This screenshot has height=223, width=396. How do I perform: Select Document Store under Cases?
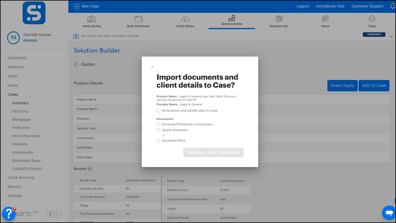tap(26, 161)
